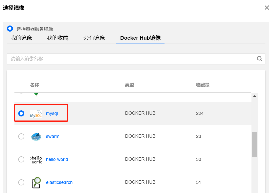The width and height of the screenshot is (272, 193).
Task: Click the list scrollbar thumb
Action: (x=255, y=144)
